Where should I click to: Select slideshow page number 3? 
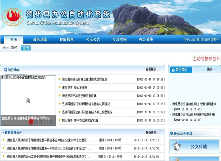pos(41,122)
